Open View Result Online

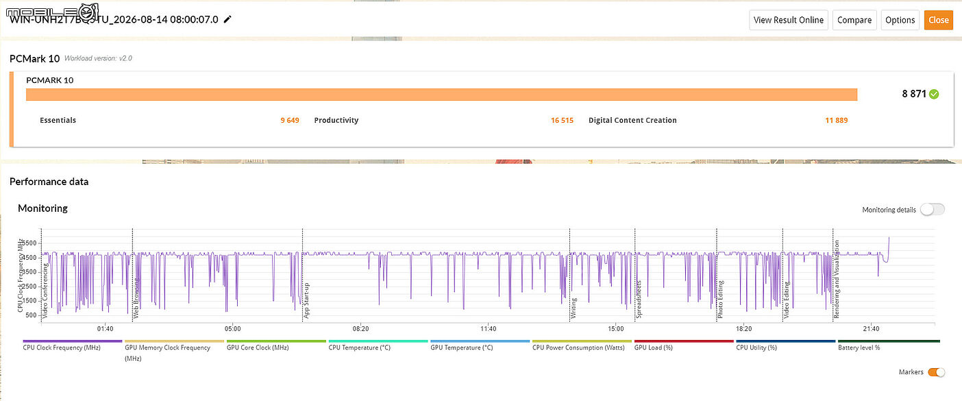pyautogui.click(x=789, y=20)
